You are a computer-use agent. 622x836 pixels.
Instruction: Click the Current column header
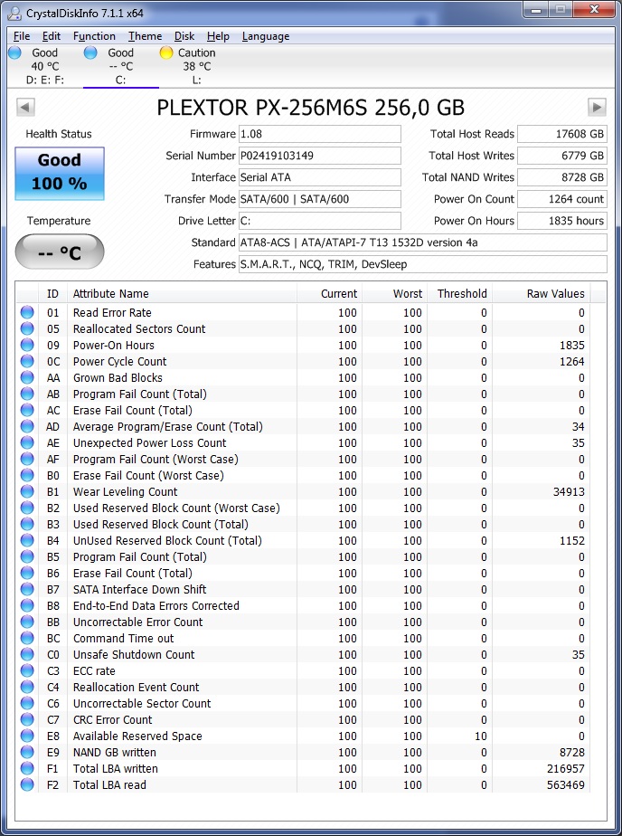330,293
